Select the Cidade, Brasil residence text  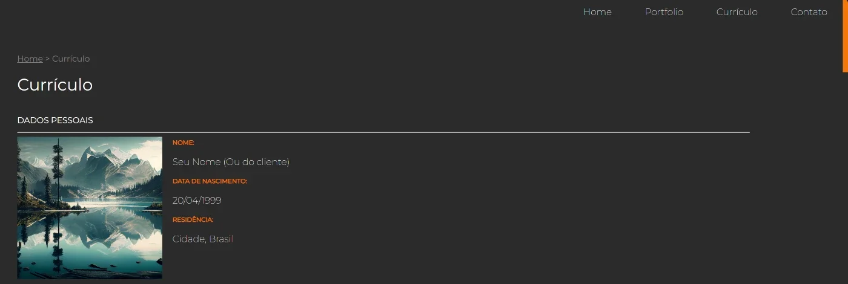tap(203, 239)
